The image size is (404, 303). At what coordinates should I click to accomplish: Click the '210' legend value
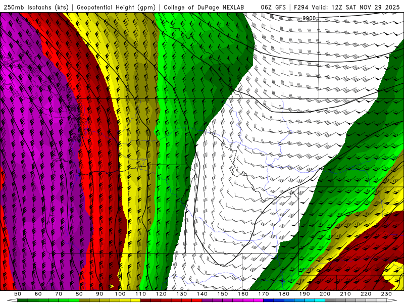345,294
